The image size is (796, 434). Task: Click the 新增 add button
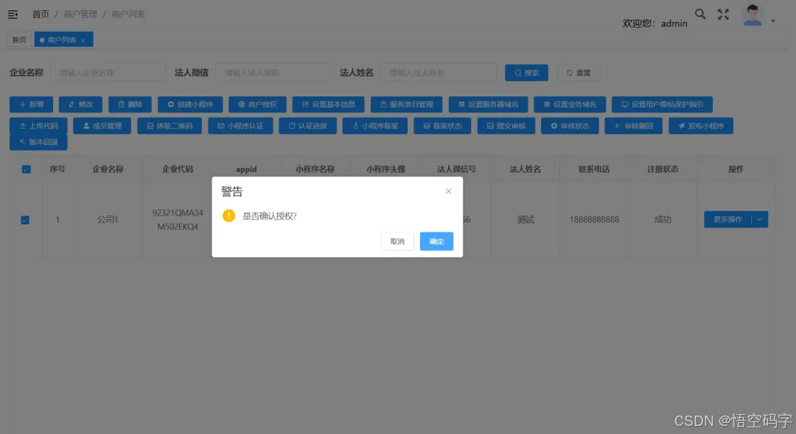32,104
